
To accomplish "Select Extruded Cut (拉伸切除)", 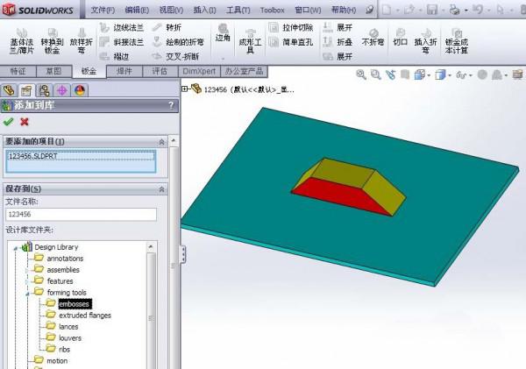I will point(291,27).
